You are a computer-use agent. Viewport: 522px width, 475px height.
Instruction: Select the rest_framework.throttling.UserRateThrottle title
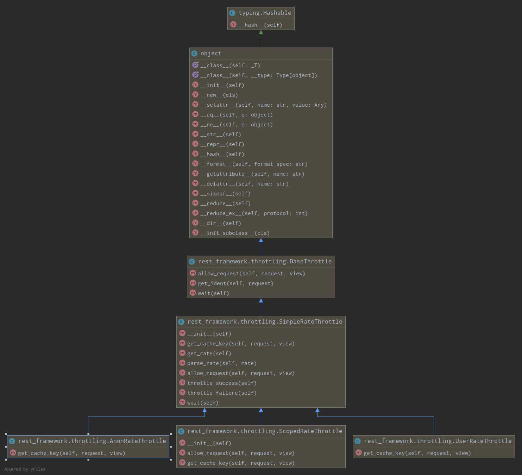pyautogui.click(x=438, y=441)
